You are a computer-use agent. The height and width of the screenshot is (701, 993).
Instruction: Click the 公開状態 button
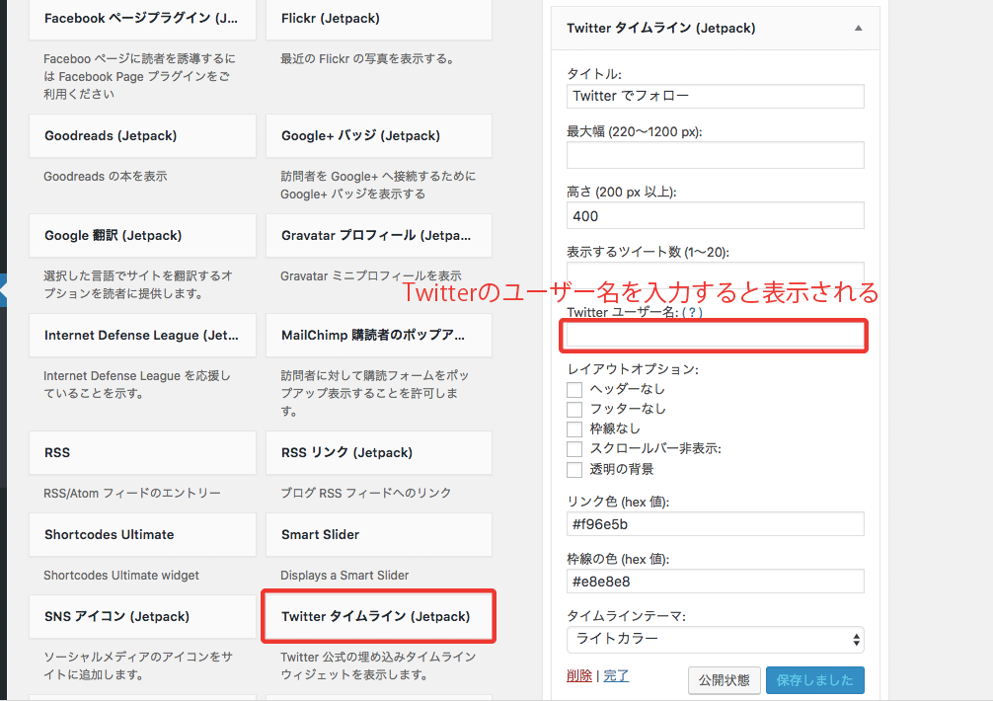tap(723, 680)
